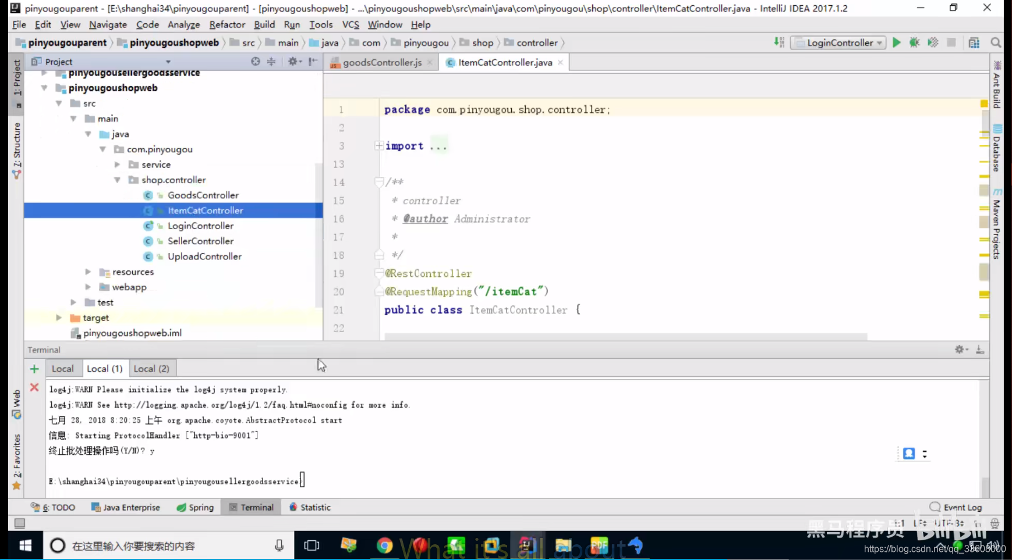The height and width of the screenshot is (560, 1012).
Task: Open the LoginController run configuration dropdown
Action: (838, 42)
